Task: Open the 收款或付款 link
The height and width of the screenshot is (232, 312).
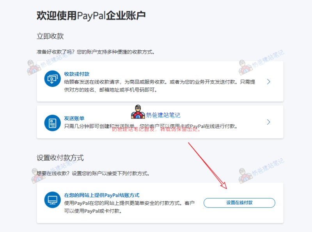Action: [x=76, y=74]
